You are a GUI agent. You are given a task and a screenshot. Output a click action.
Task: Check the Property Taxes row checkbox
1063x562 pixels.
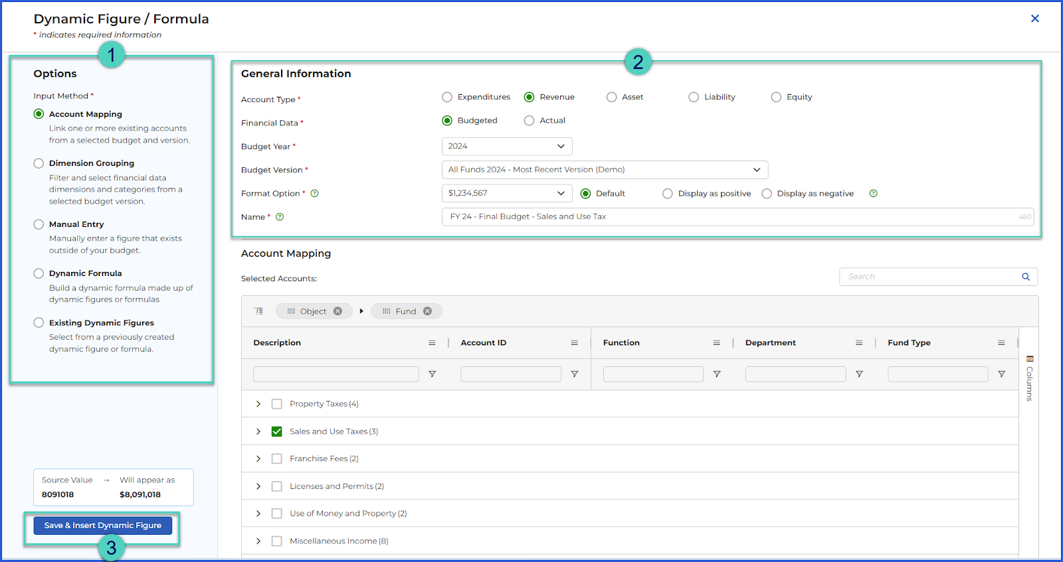click(277, 404)
